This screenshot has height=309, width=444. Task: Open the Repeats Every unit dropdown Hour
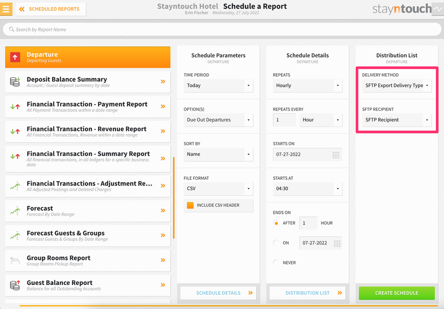click(x=321, y=120)
